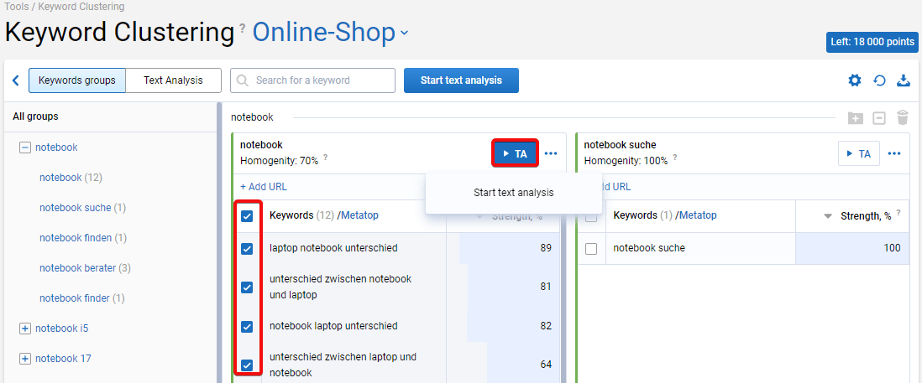This screenshot has width=922, height=383.
Task: Click Start text analysis toolbar button
Action: point(461,80)
